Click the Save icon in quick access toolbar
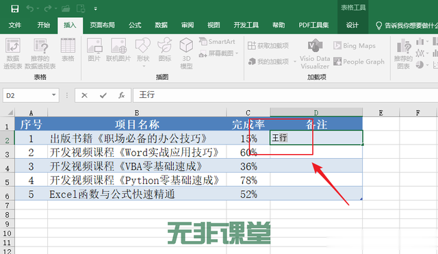This screenshot has height=254, width=438. coord(15,9)
